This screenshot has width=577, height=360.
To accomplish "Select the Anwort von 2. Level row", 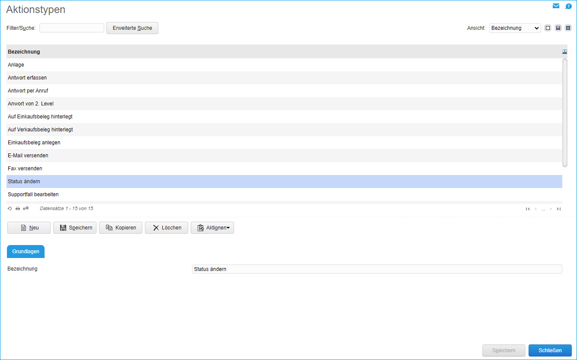I will click(x=284, y=104).
